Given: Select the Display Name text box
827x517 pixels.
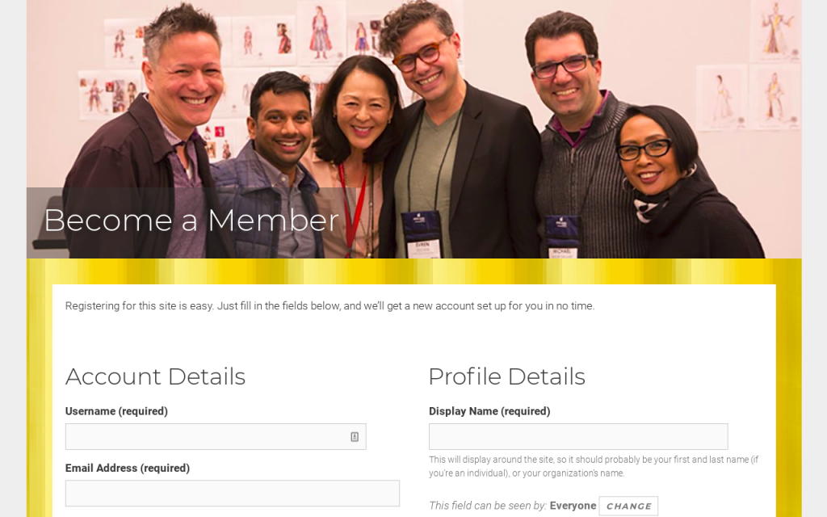Looking at the screenshot, I should (578, 437).
